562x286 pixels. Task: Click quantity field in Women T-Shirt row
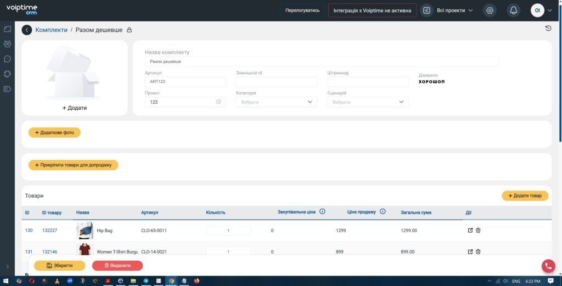(x=228, y=251)
